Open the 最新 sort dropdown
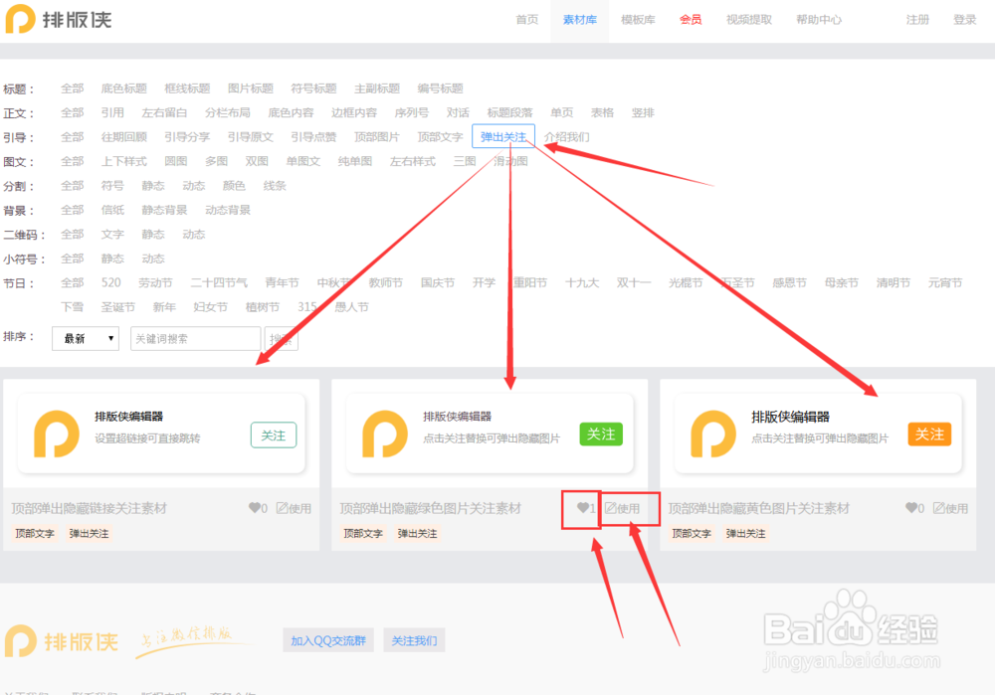Viewport: 995px width, 695px height. click(86, 339)
